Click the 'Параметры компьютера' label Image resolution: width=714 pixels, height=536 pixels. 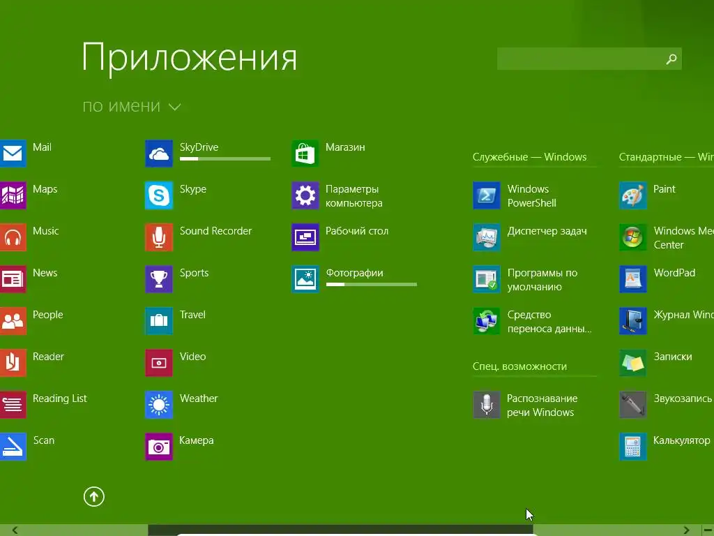pos(354,196)
